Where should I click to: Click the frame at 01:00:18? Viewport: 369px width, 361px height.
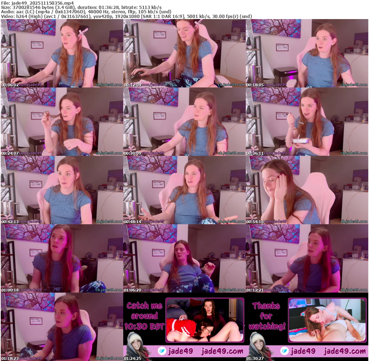(62, 258)
